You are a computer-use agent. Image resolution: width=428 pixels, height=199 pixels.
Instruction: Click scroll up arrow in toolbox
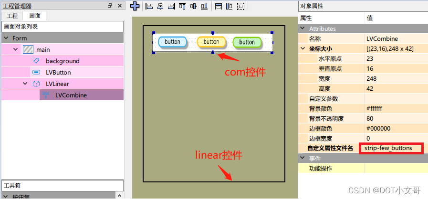[x=120, y=196]
